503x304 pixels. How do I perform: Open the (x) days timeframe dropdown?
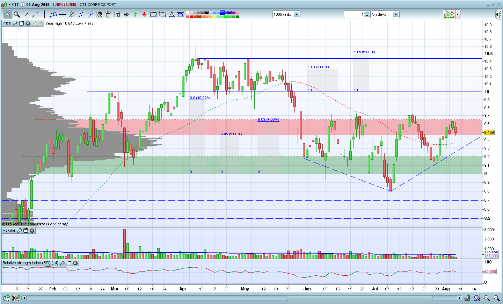pos(396,14)
